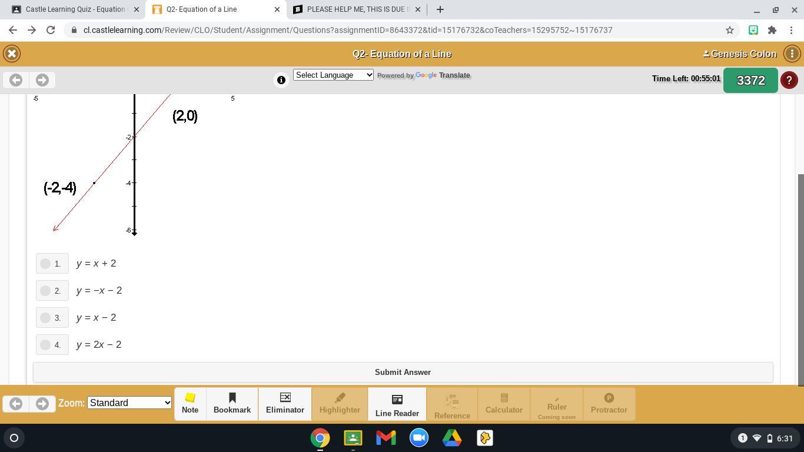Open the Zoom level dropdown
This screenshot has height=452, width=804.
click(x=129, y=403)
